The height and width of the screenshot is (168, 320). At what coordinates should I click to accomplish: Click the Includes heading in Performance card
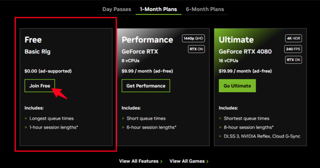[131, 108]
